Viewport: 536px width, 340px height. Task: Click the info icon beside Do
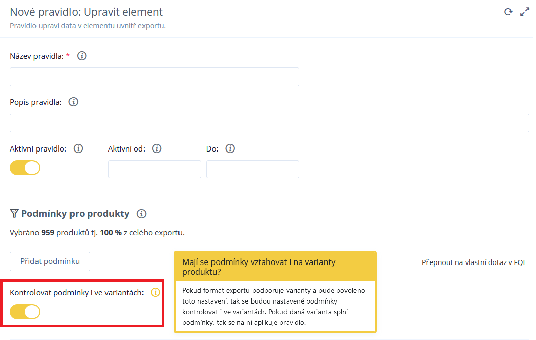click(x=230, y=148)
